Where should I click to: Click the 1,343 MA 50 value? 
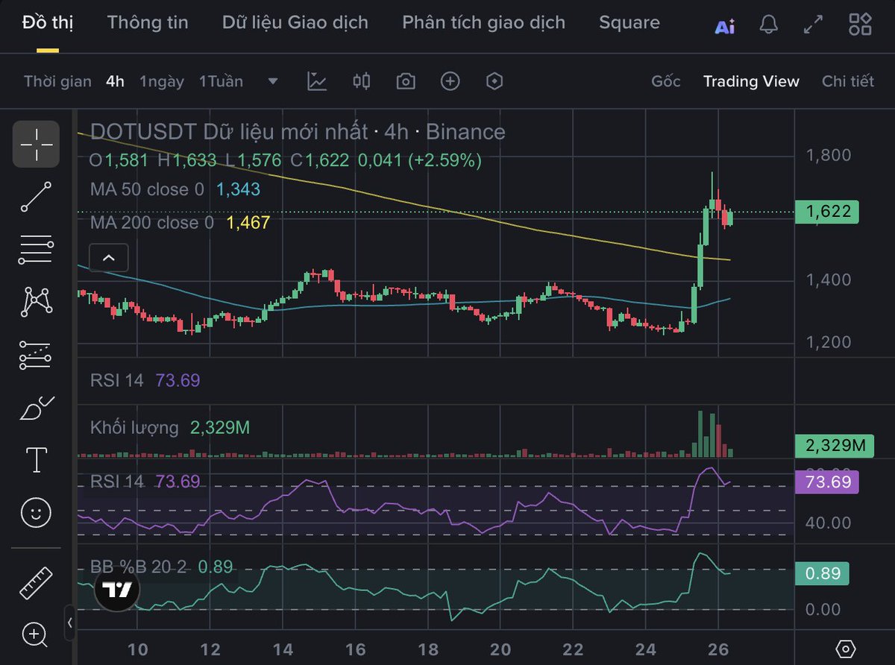pyautogui.click(x=238, y=189)
